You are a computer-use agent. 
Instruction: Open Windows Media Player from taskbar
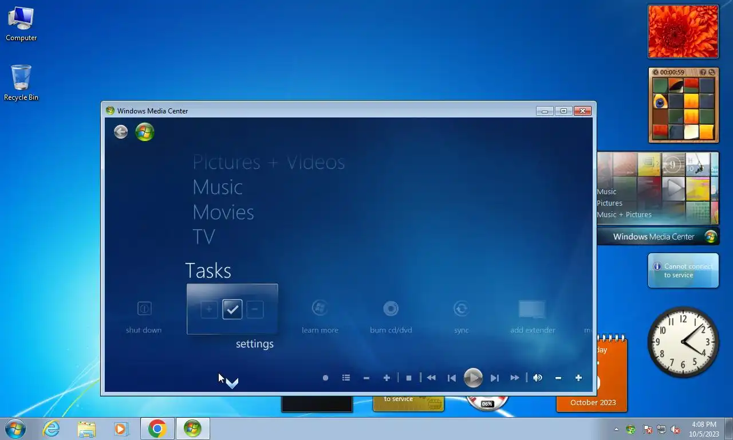[121, 429]
